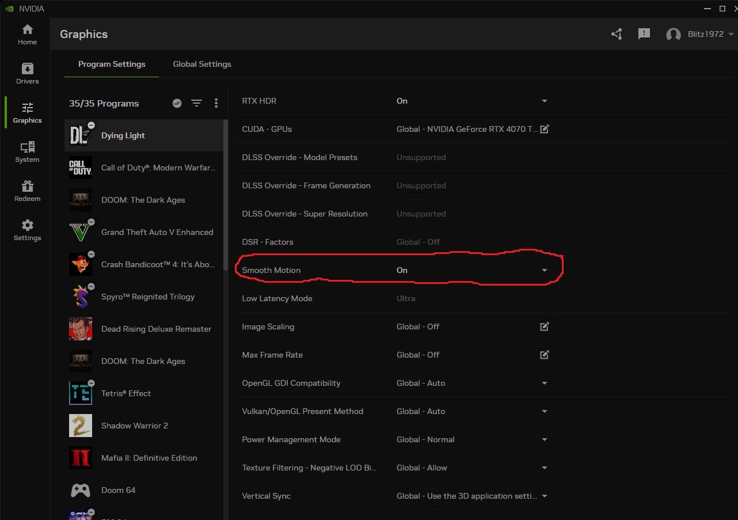Switch to the Program Settings tab
The image size is (738, 520).
112,64
